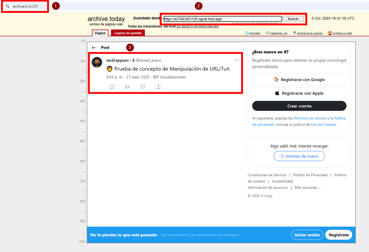
Task: Open the Invítame un café link
Action: 342,33
